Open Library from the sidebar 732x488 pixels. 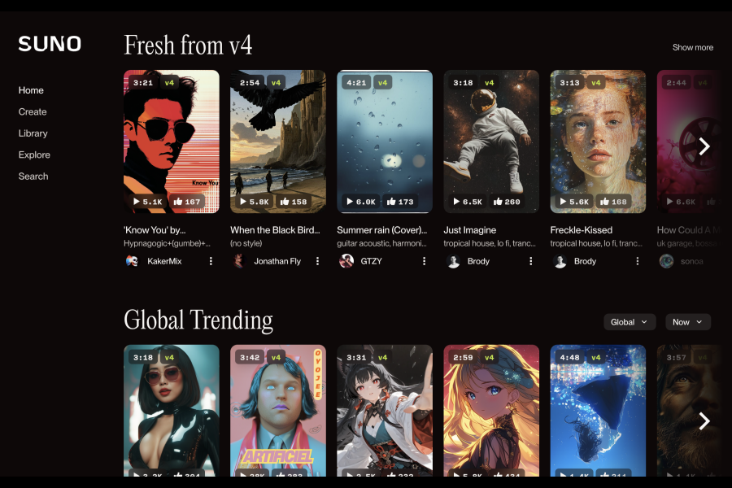pyautogui.click(x=33, y=133)
